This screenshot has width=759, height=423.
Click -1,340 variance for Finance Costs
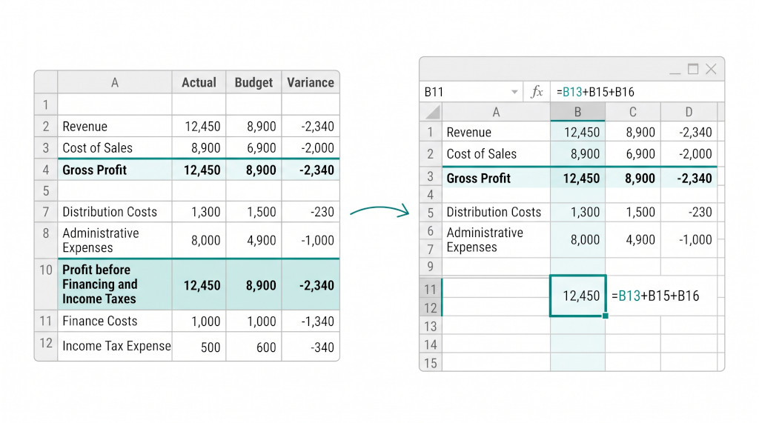click(311, 321)
